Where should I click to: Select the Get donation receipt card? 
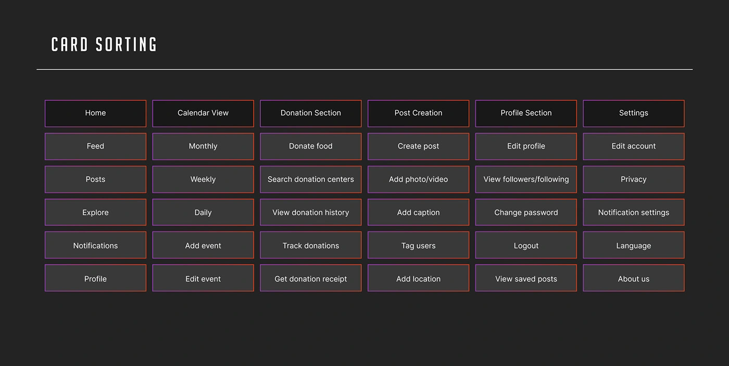[311, 278]
